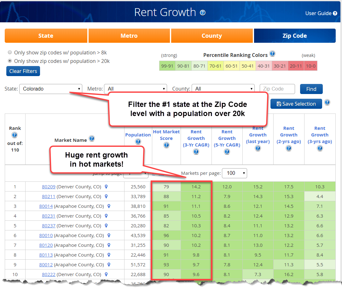Viewport: 342px width, 288px height.
Task: Click the Clear Filters button
Action: click(x=23, y=71)
